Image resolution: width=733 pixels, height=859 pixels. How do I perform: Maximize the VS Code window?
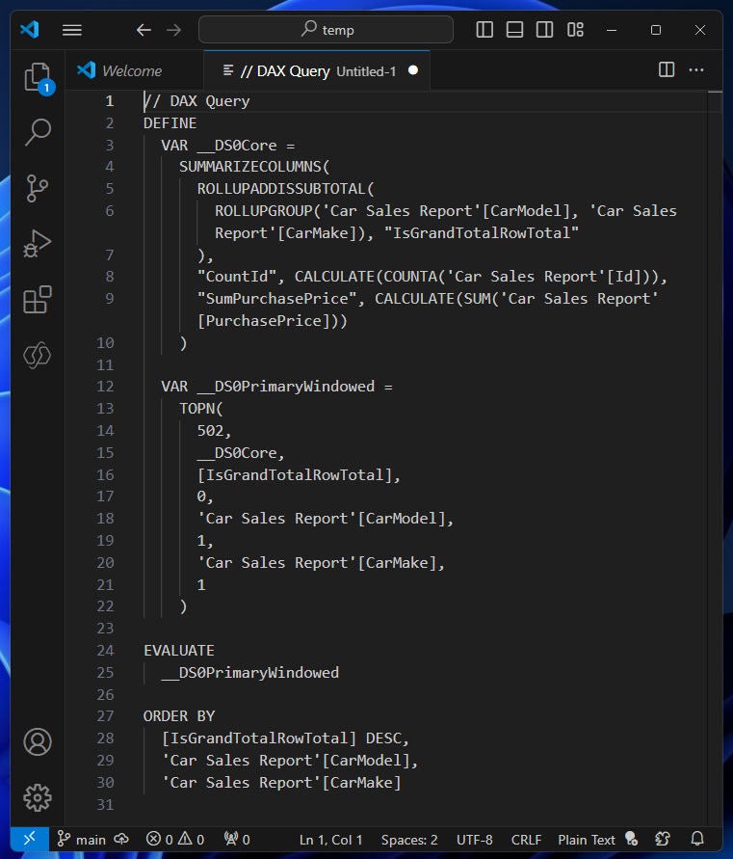[x=656, y=30]
